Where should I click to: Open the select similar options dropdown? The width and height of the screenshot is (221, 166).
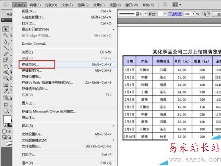point(208,14)
